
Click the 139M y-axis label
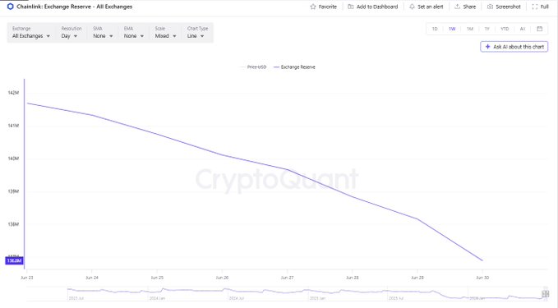(13, 191)
